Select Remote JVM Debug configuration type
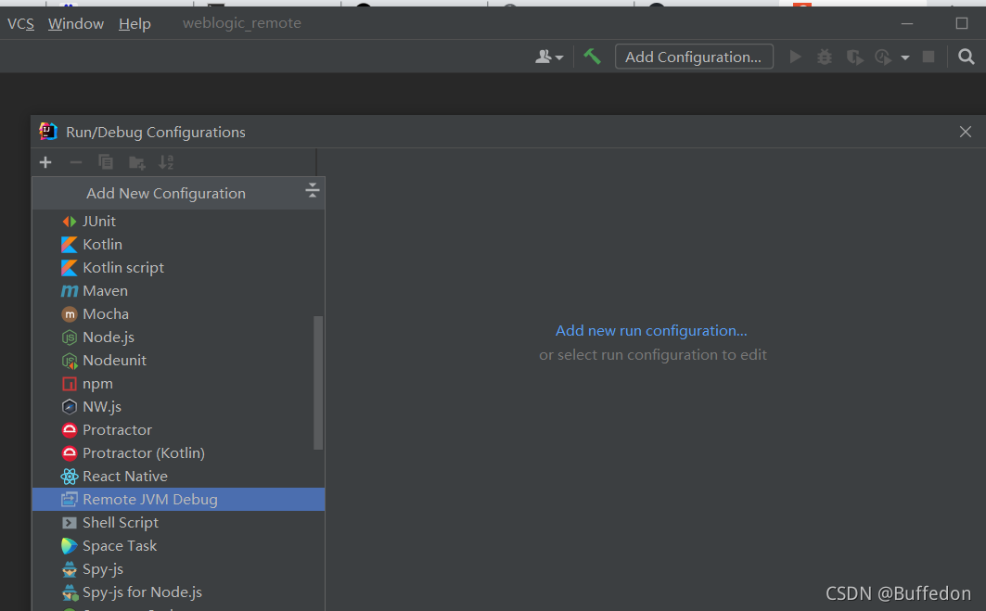The width and height of the screenshot is (986, 611). pos(179,500)
